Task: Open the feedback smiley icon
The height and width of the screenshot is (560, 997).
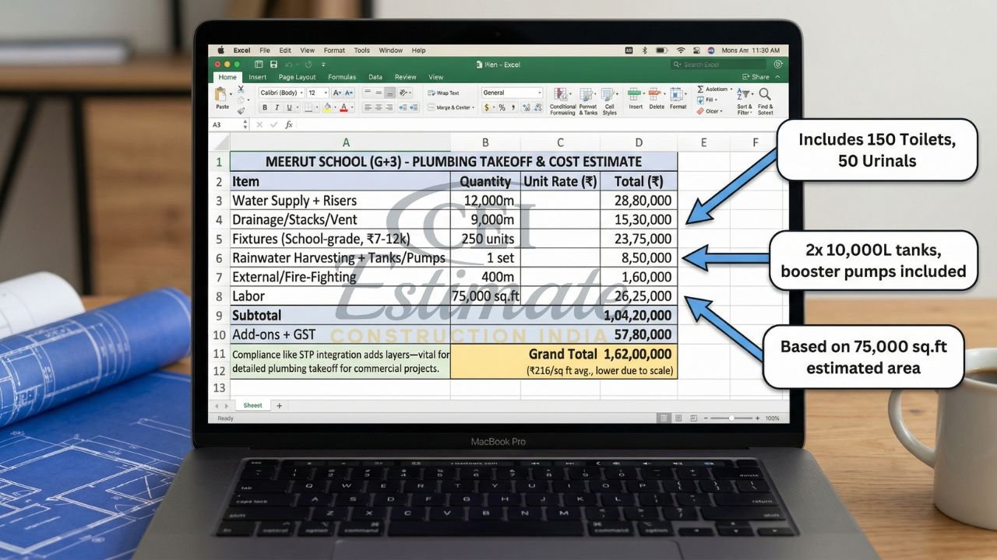Action: 777,65
